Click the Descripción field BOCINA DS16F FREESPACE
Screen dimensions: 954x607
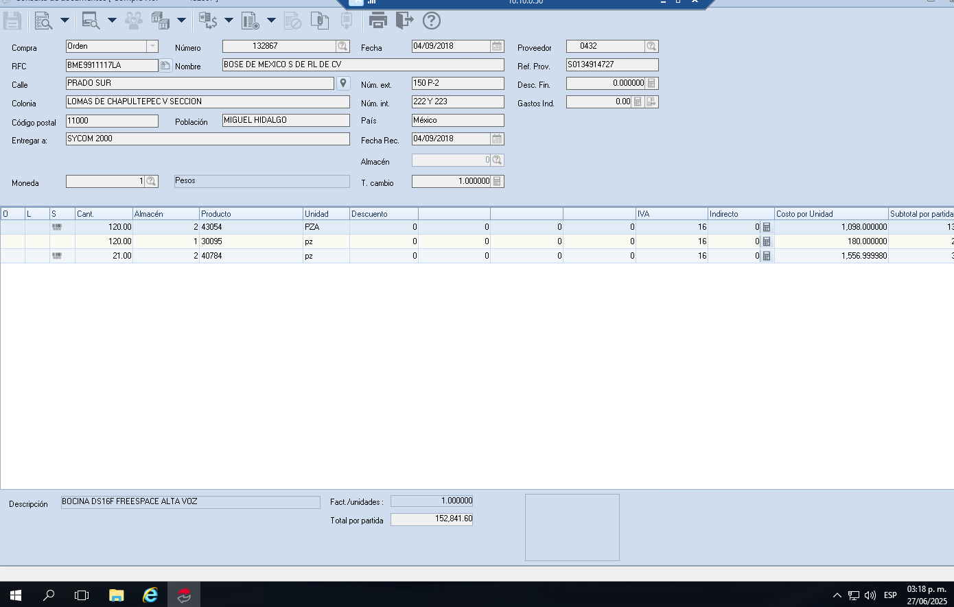pos(191,502)
